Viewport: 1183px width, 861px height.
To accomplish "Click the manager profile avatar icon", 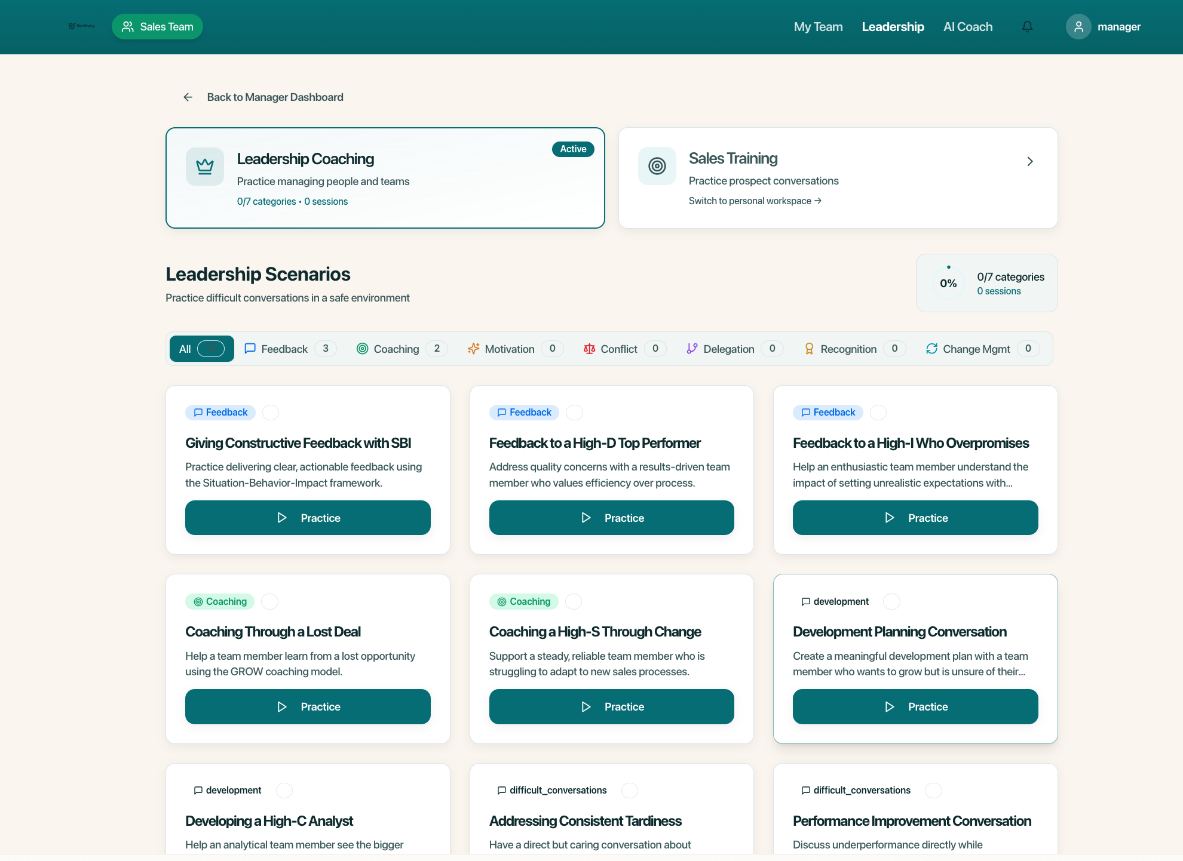I will [1078, 27].
